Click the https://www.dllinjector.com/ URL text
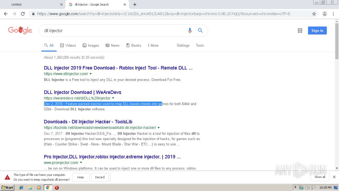The image size is (339, 191). [x=66, y=74]
